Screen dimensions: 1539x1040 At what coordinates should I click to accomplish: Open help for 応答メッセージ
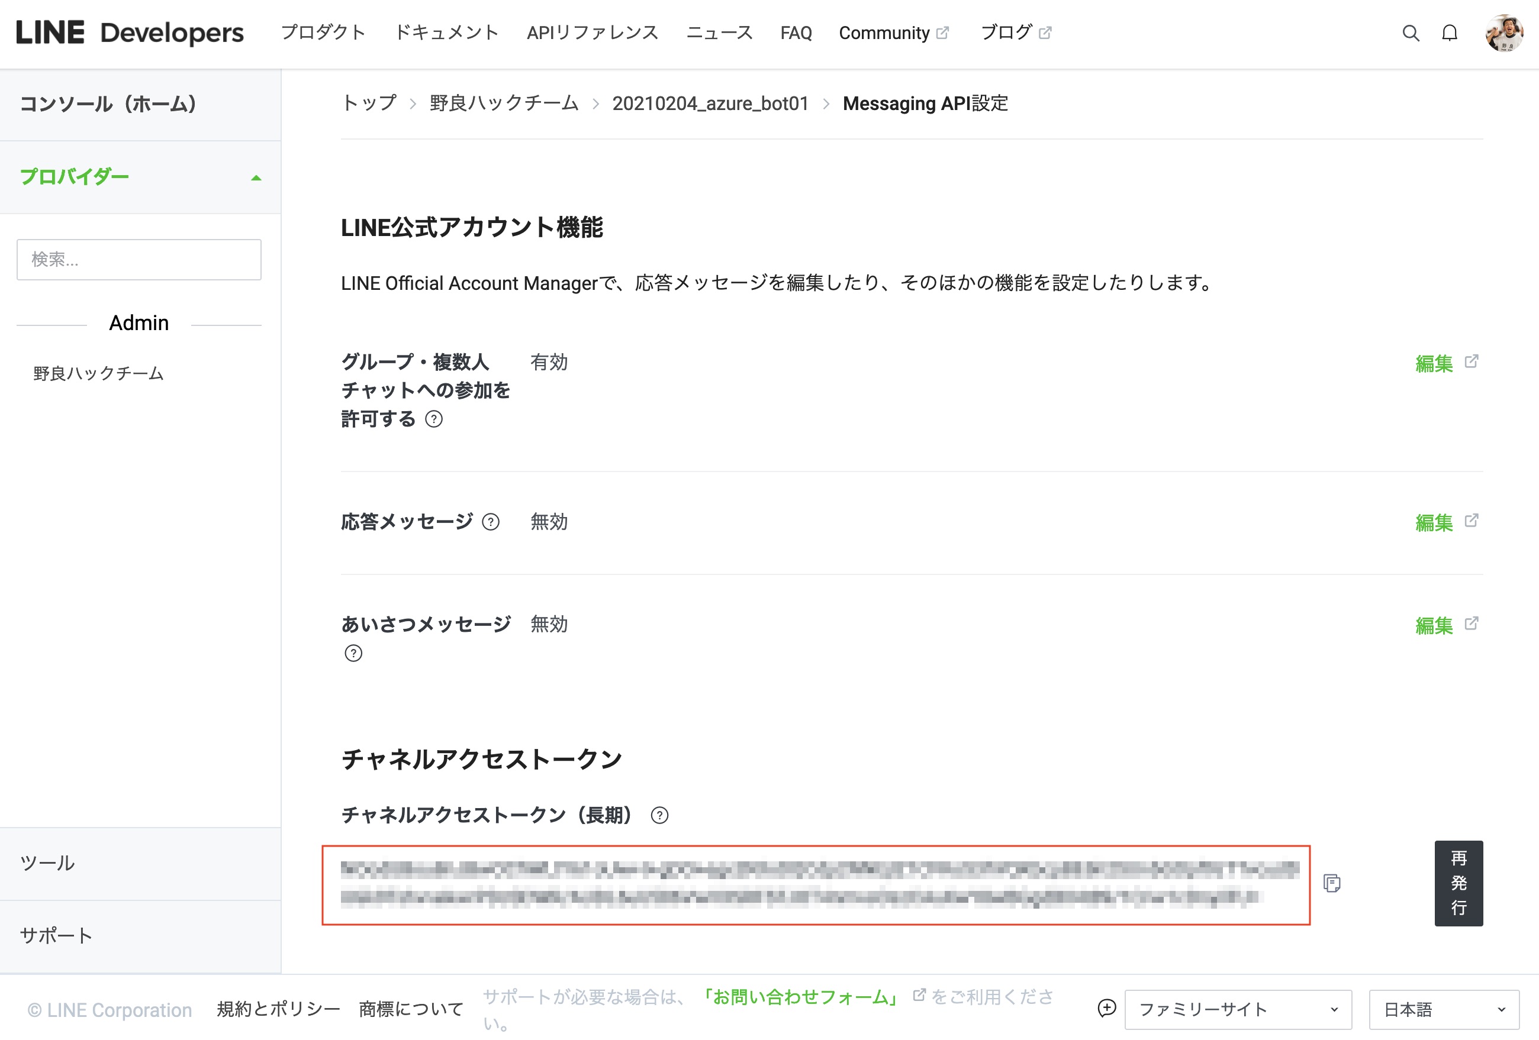(490, 522)
